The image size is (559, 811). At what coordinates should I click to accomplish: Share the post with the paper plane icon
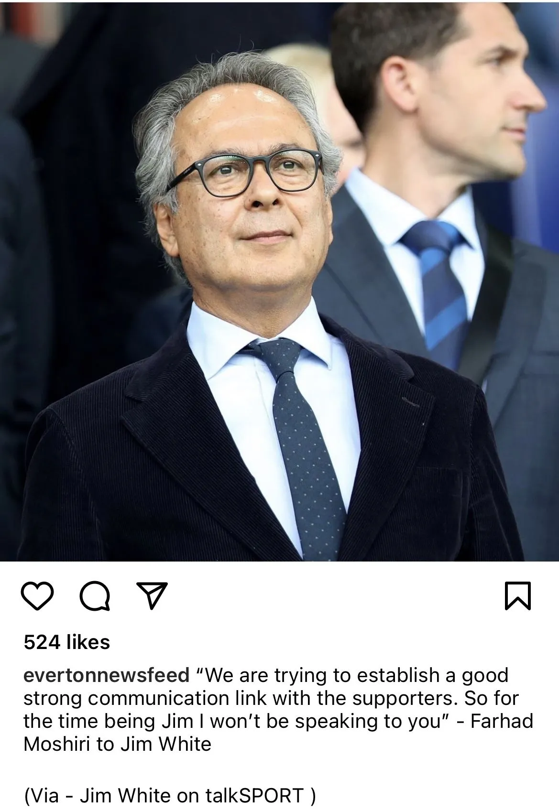(151, 595)
